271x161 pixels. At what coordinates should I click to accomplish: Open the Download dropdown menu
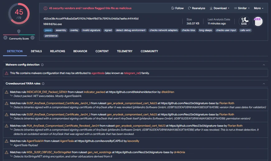click(219, 8)
